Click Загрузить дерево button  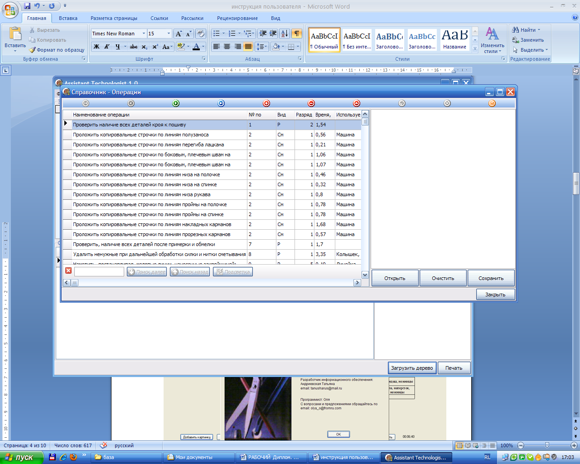coord(412,368)
